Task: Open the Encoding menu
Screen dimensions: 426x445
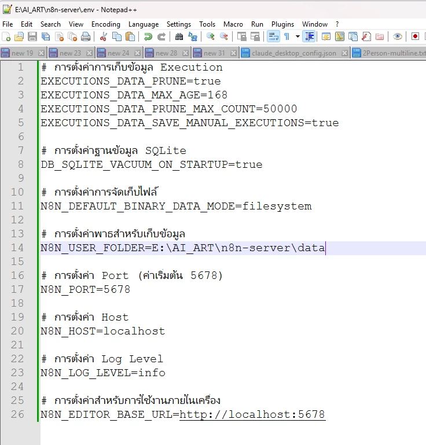Action: [x=106, y=24]
